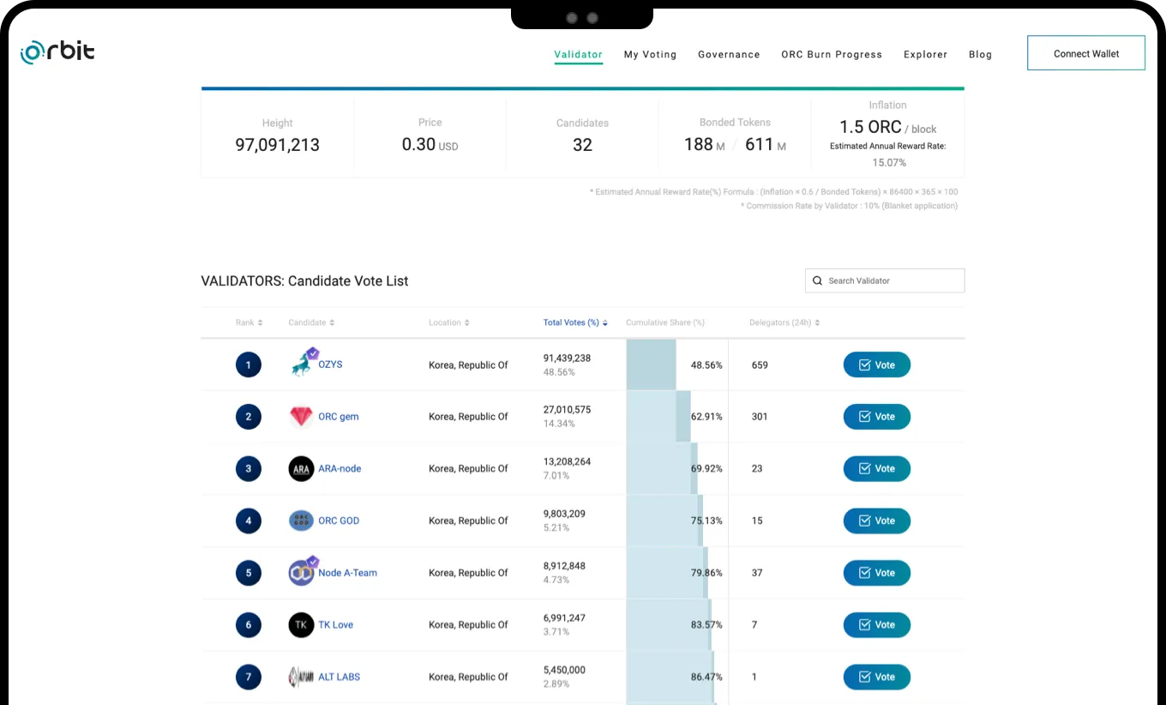The image size is (1166, 705).
Task: Click the Connect Wallet button
Action: (x=1086, y=52)
